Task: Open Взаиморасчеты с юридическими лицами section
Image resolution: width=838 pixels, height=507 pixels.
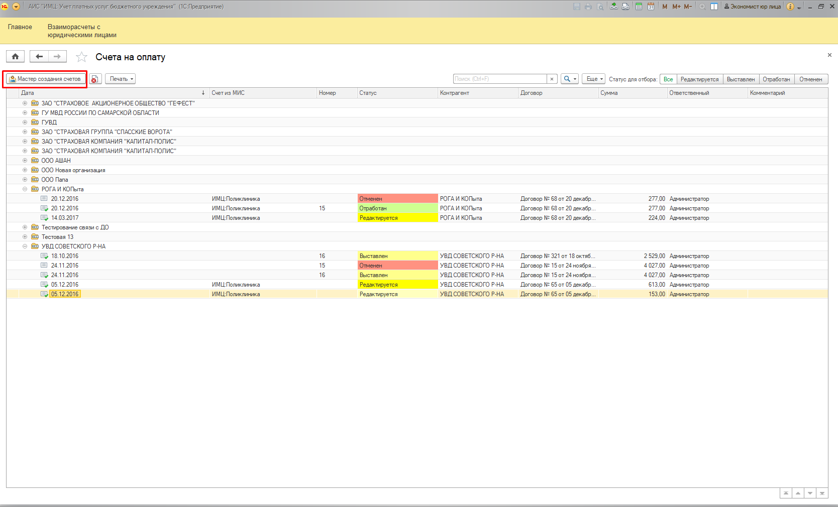Action: (82, 31)
